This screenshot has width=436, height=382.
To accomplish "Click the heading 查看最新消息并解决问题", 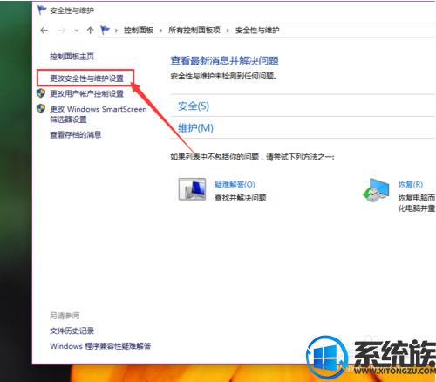I will coord(224,60).
